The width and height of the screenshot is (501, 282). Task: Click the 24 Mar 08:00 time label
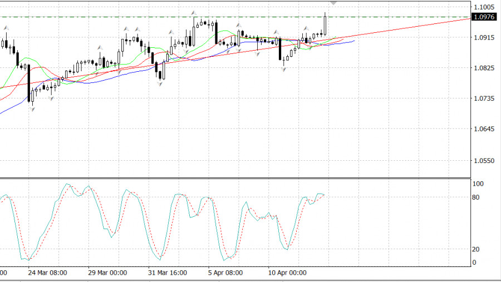tap(47, 273)
